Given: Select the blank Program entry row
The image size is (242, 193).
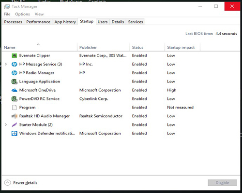Looking at the screenshot, I should (121, 108).
